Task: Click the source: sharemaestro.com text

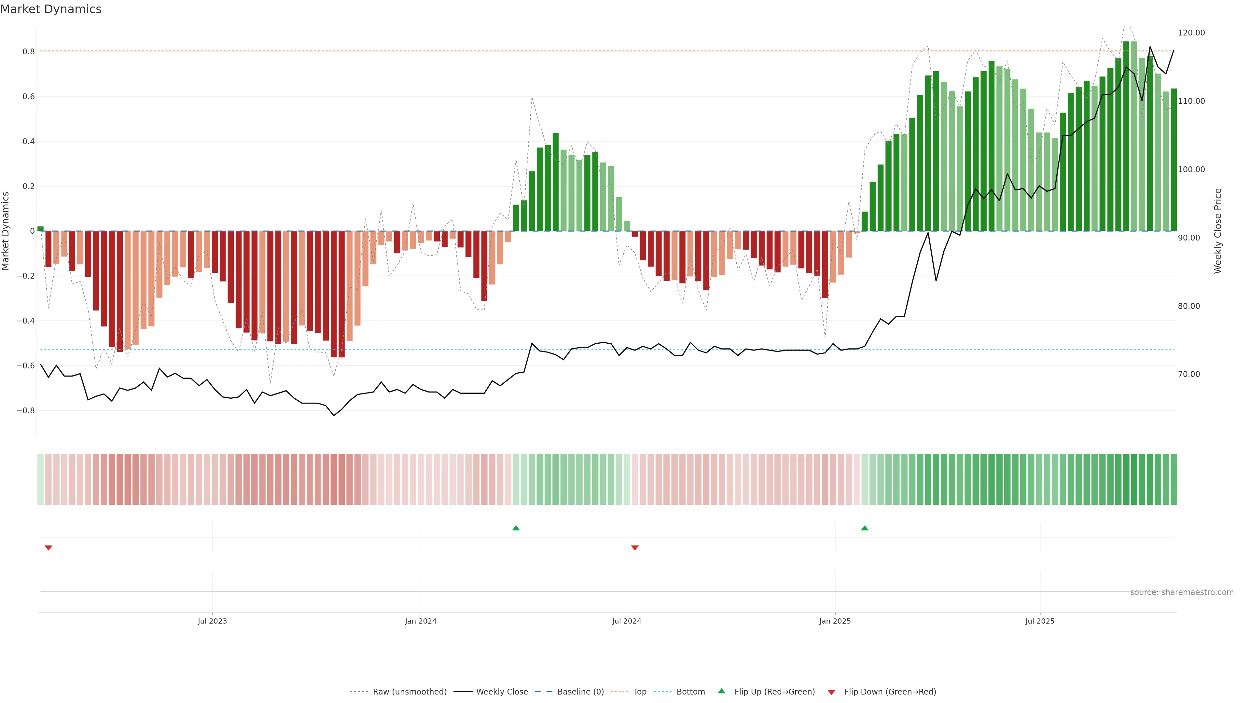Action: [x=1182, y=592]
